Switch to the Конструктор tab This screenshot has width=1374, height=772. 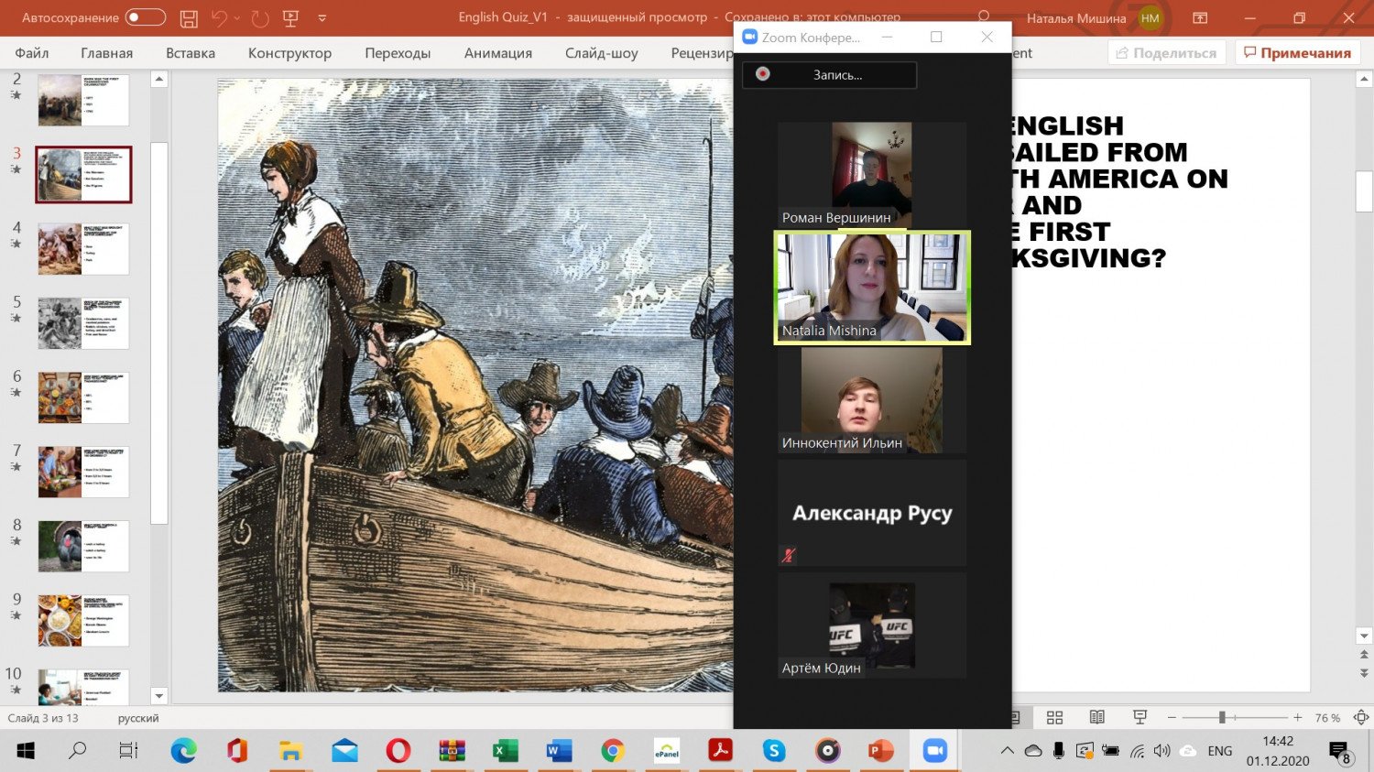pyautogui.click(x=289, y=53)
